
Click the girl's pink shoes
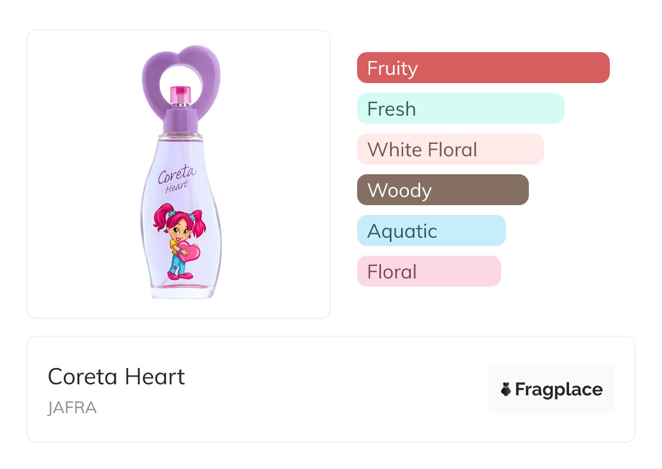(x=179, y=276)
